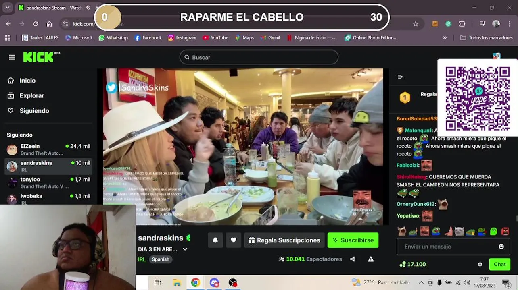This screenshot has height=290, width=518.
Task: Open YouTube bookmark
Action: click(x=215, y=38)
